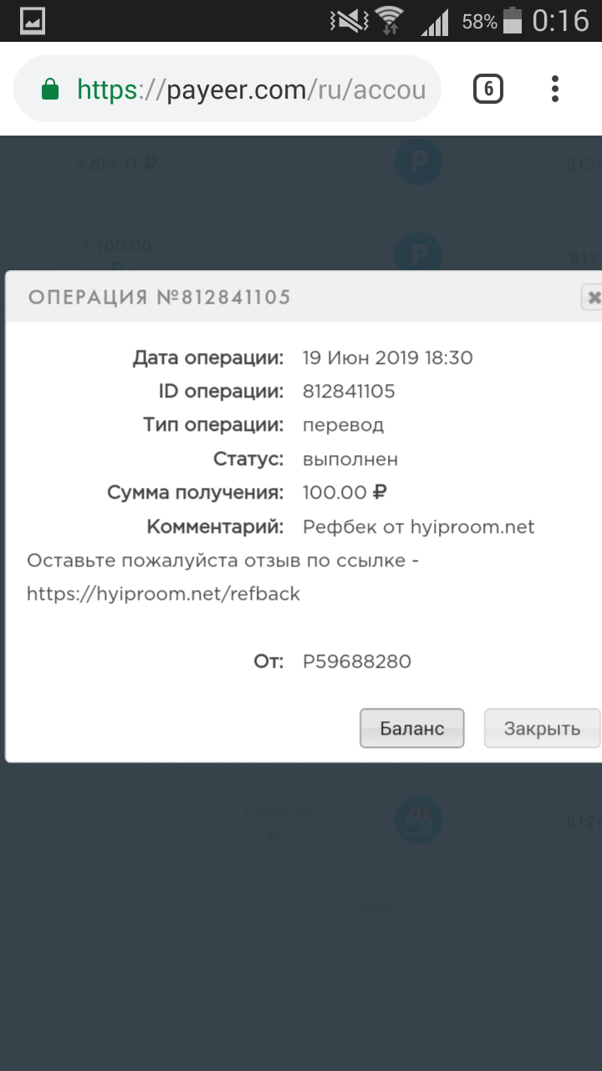Tap the dimmed icon of the -1,000.00 transaction
Screen dimensions: 602x1071
(418, 818)
